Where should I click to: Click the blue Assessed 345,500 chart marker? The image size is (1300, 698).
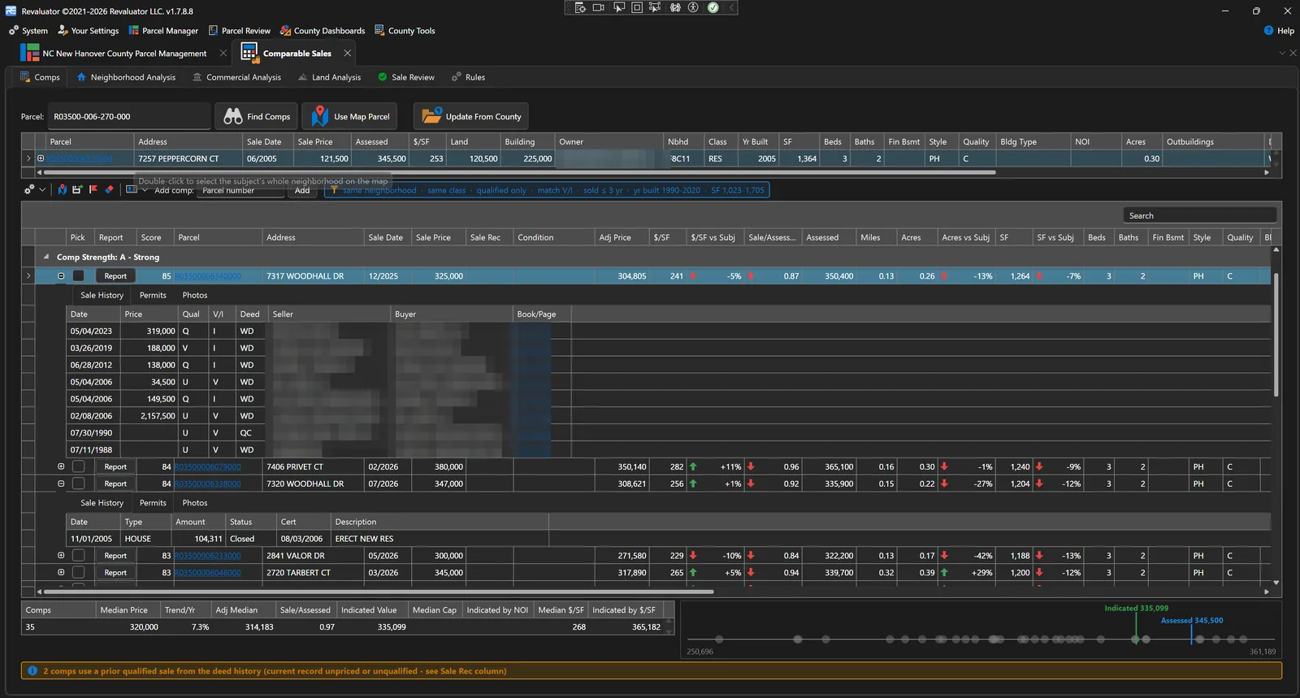point(1192,635)
